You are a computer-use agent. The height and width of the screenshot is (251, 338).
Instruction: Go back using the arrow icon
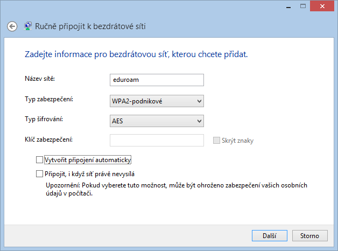12,26
